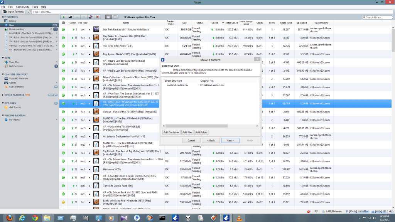Click the Add Folder button in the dialog
The height and width of the screenshot is (222, 395).
[x=201, y=133]
